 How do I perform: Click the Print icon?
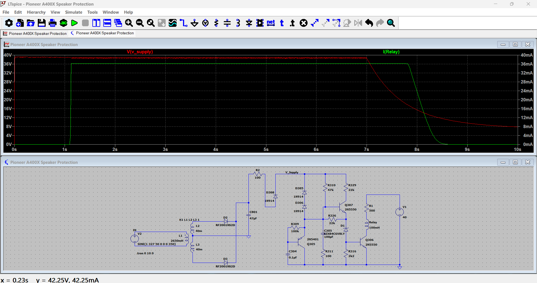click(x=53, y=23)
